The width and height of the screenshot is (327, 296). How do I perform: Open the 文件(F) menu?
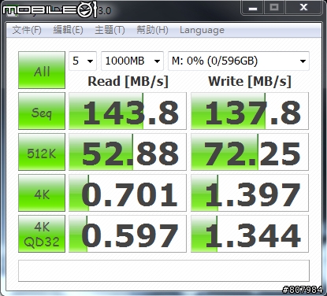[x=27, y=30]
